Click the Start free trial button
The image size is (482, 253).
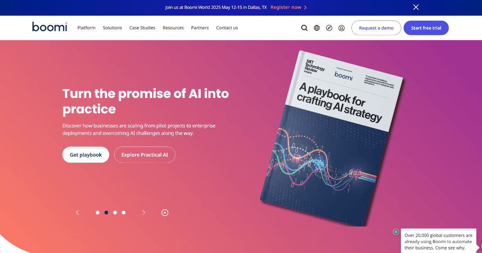426,28
